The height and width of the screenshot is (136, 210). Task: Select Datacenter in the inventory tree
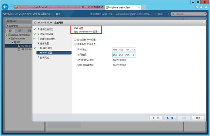18,39
